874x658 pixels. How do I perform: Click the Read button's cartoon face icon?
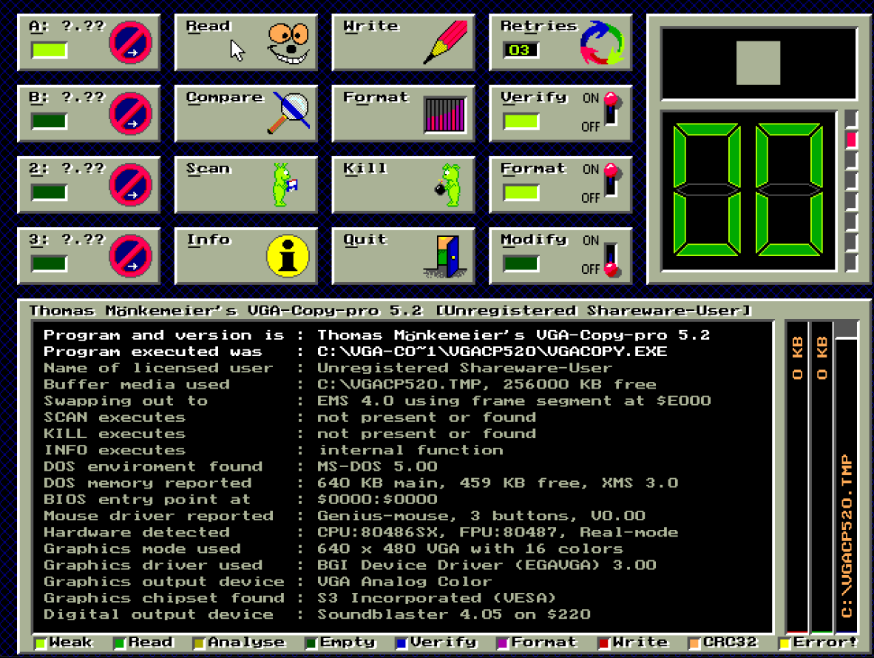coord(288,44)
